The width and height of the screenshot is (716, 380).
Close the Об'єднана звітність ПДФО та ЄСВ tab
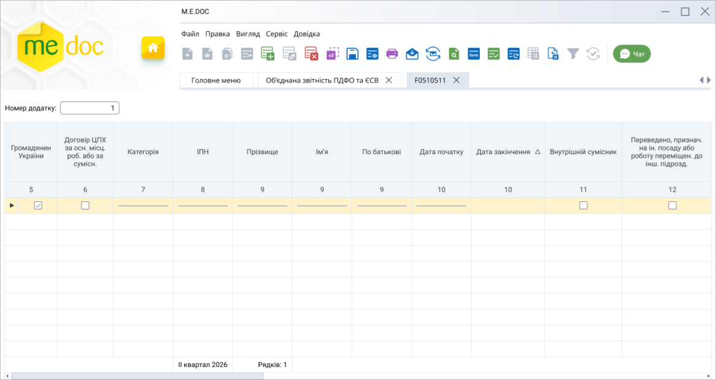(x=389, y=80)
